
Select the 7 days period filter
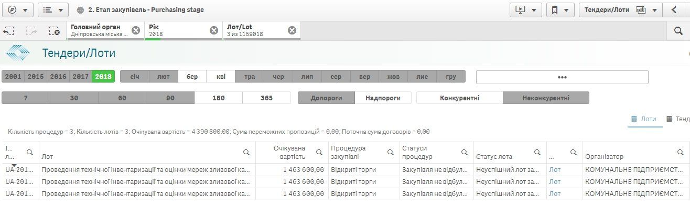(x=26, y=98)
